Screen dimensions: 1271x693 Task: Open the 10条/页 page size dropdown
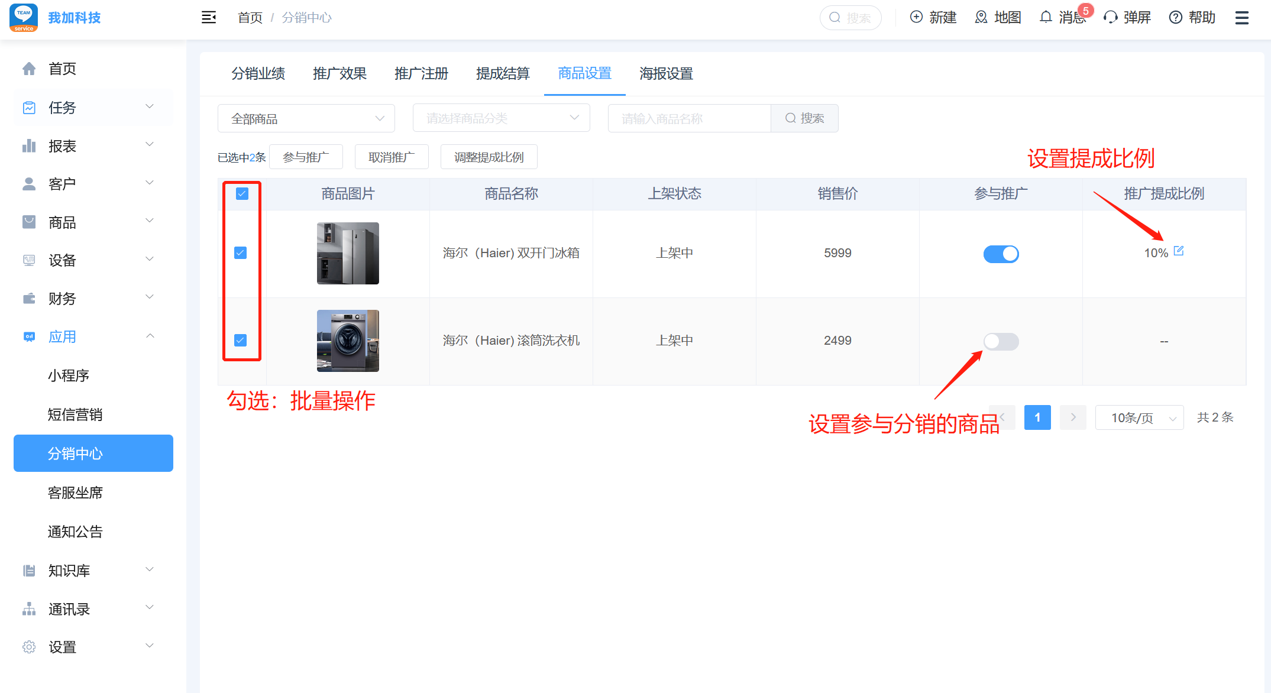tap(1139, 417)
